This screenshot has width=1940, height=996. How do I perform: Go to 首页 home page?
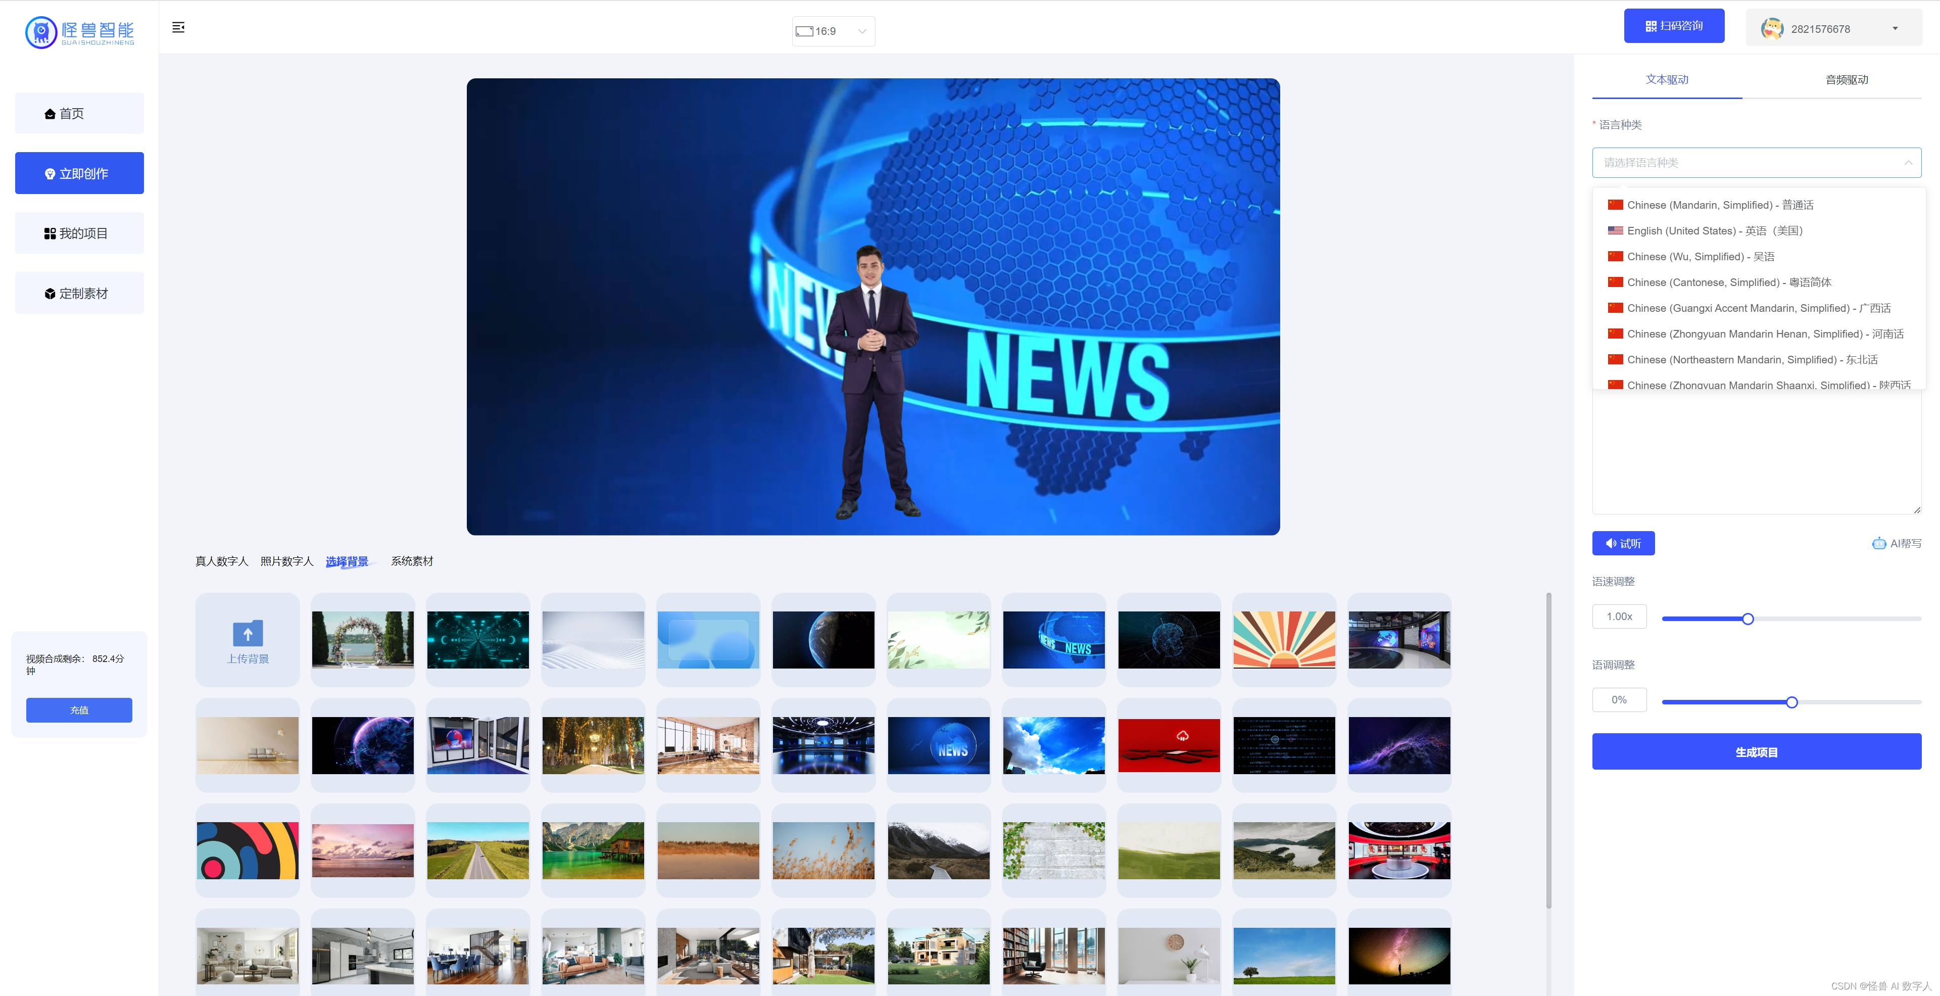[79, 114]
